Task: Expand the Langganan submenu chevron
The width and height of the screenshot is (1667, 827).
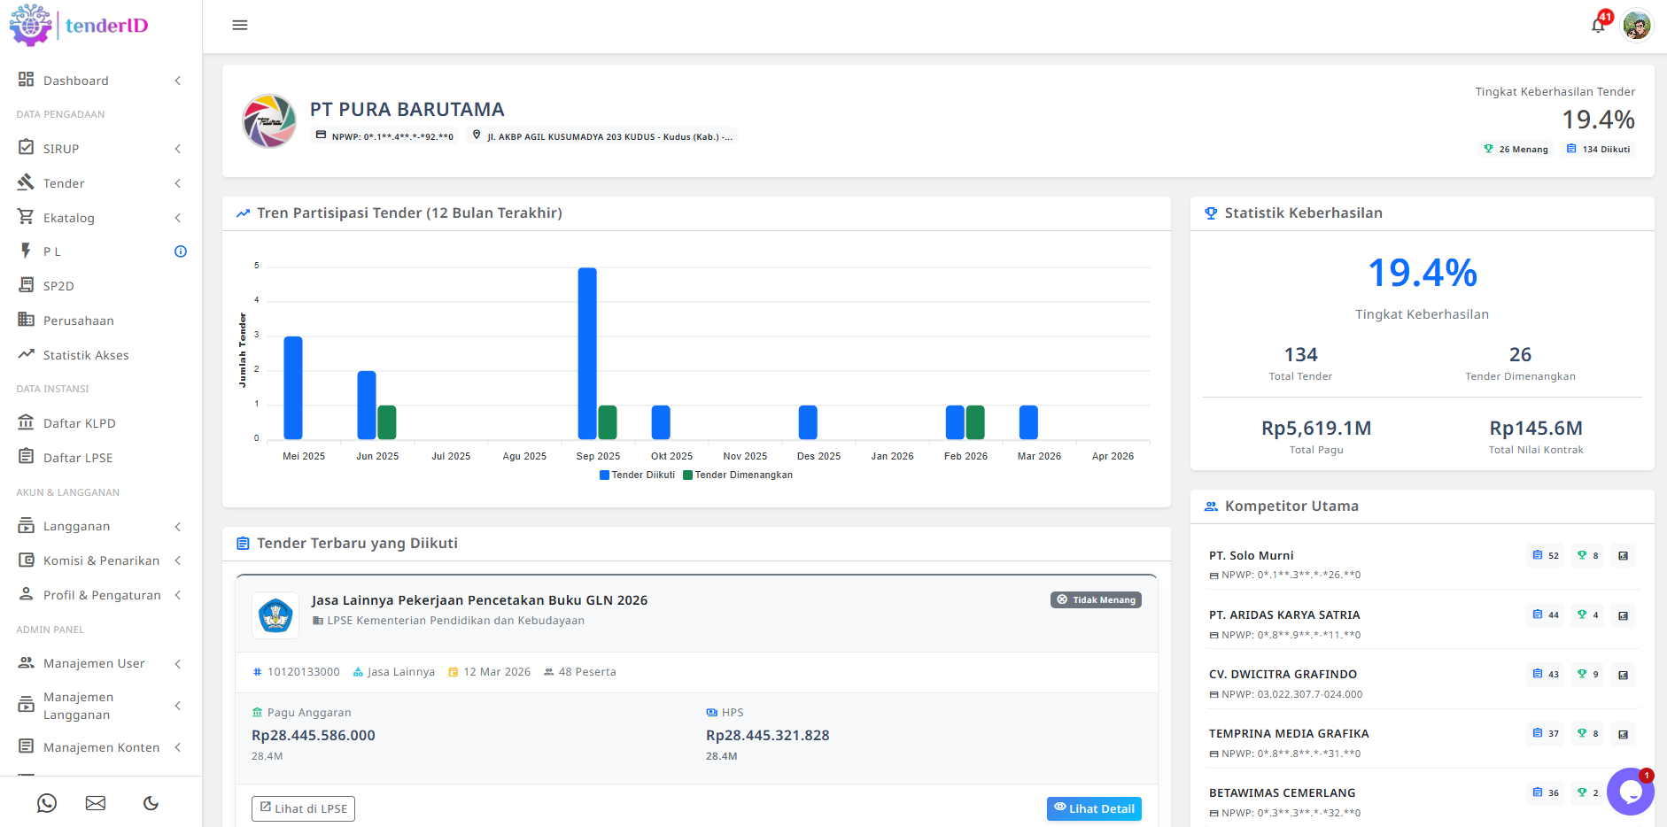Action: (178, 527)
